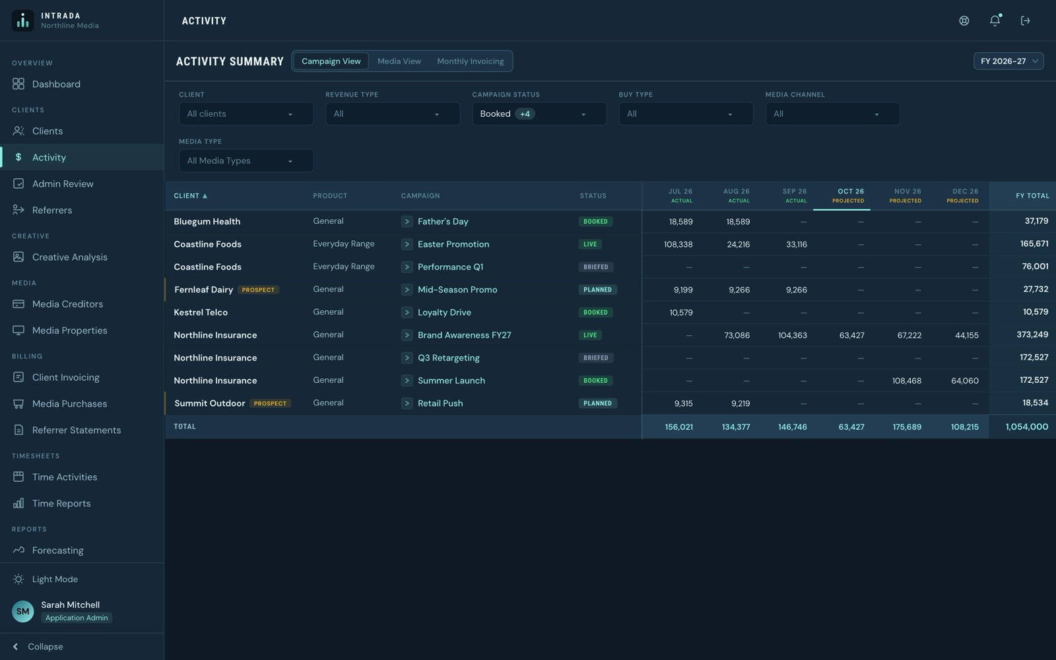
Task: Click Sarah Michell's Application Admin badge
Action: [x=77, y=618]
